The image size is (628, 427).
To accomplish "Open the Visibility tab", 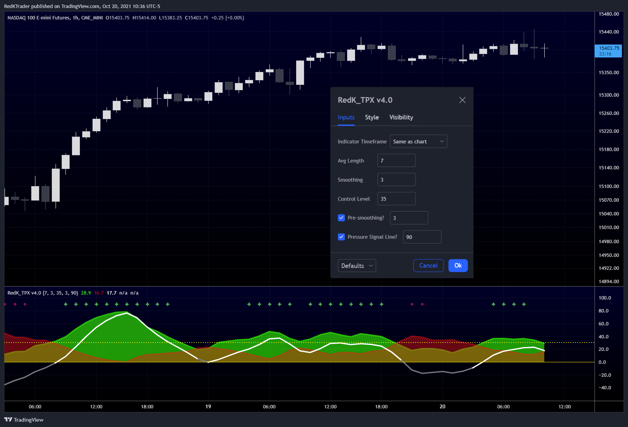I will [401, 117].
